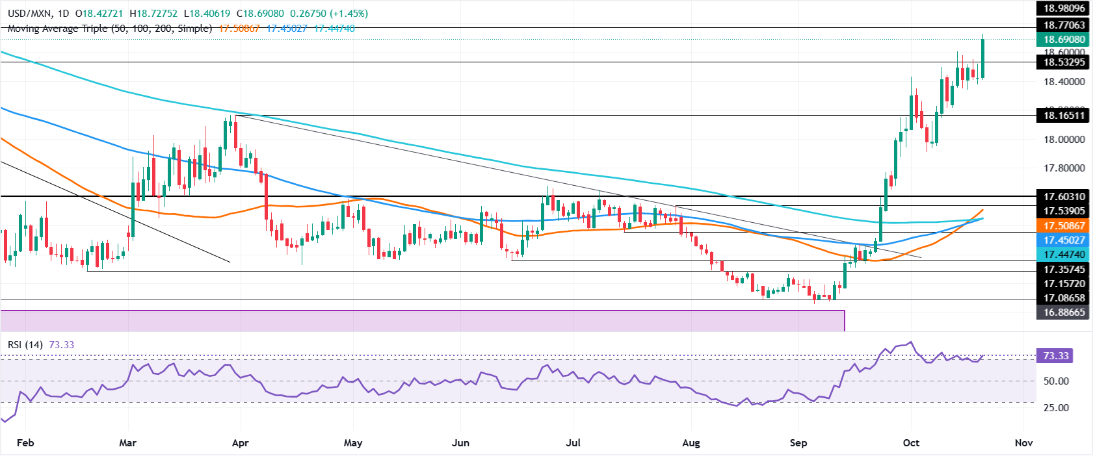This screenshot has height=458, width=1093.
Task: Click the 17.15720 price level label
Action: [1064, 284]
